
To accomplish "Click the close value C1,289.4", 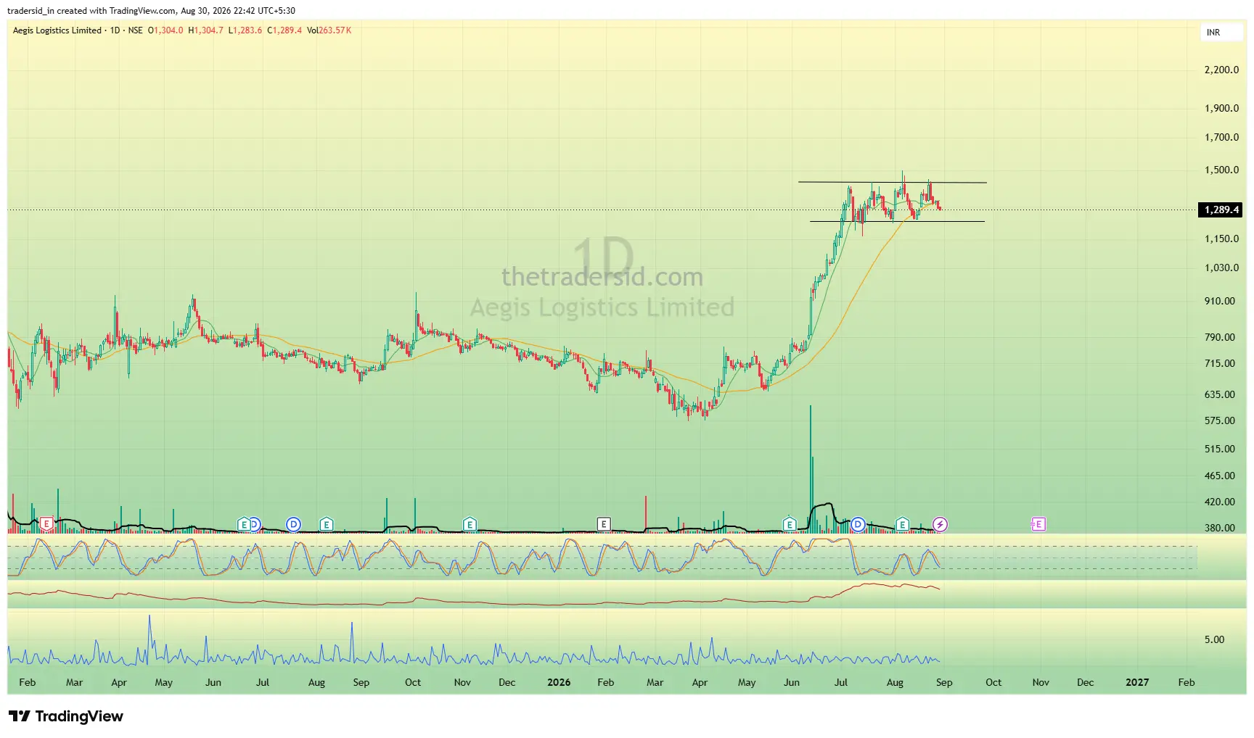I will [284, 30].
